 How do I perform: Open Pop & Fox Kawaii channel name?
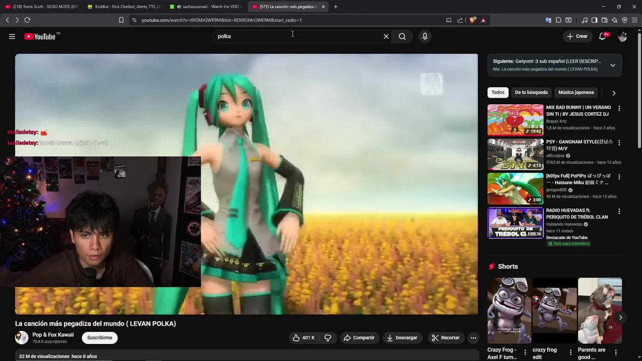coord(53,335)
